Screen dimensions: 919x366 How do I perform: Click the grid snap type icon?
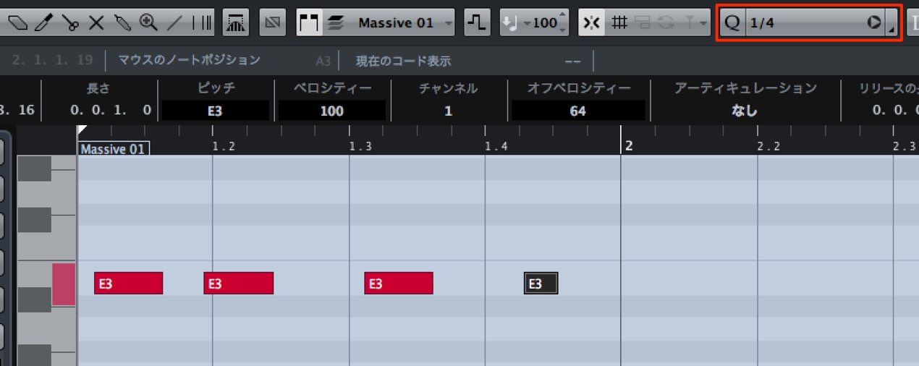(x=619, y=22)
